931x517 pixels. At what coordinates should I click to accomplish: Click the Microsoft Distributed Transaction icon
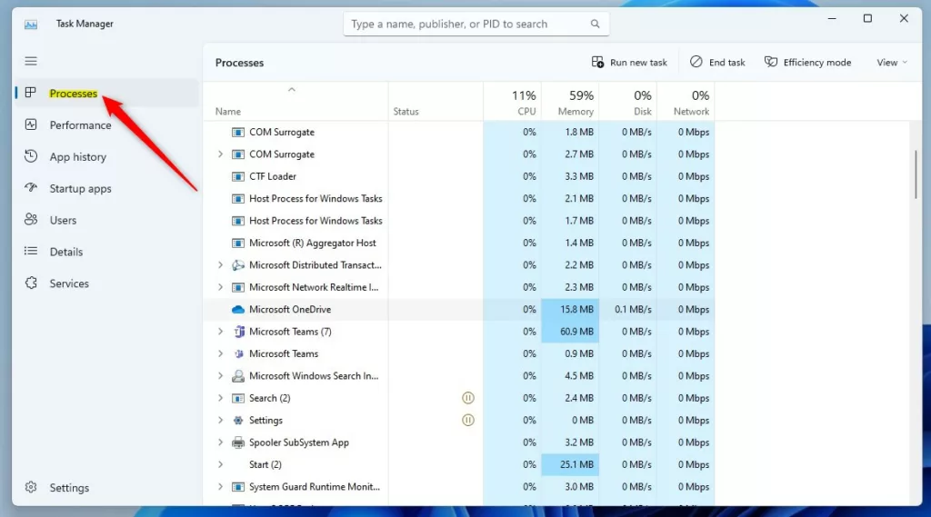pos(238,264)
